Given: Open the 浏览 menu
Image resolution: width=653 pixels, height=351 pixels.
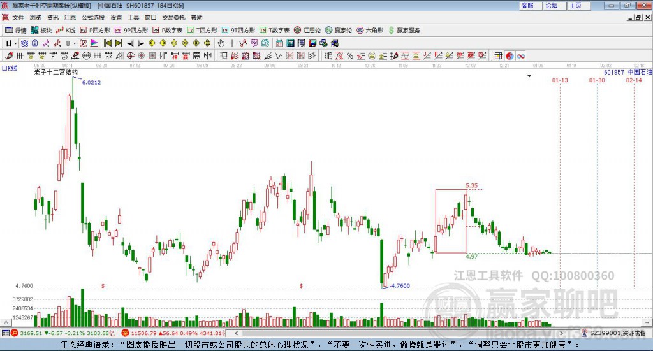Looking at the screenshot, I should (36, 17).
